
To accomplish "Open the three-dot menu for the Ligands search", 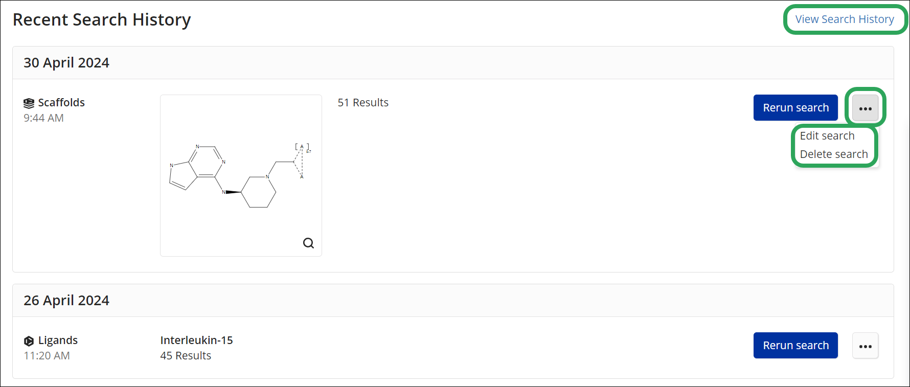I will click(865, 346).
